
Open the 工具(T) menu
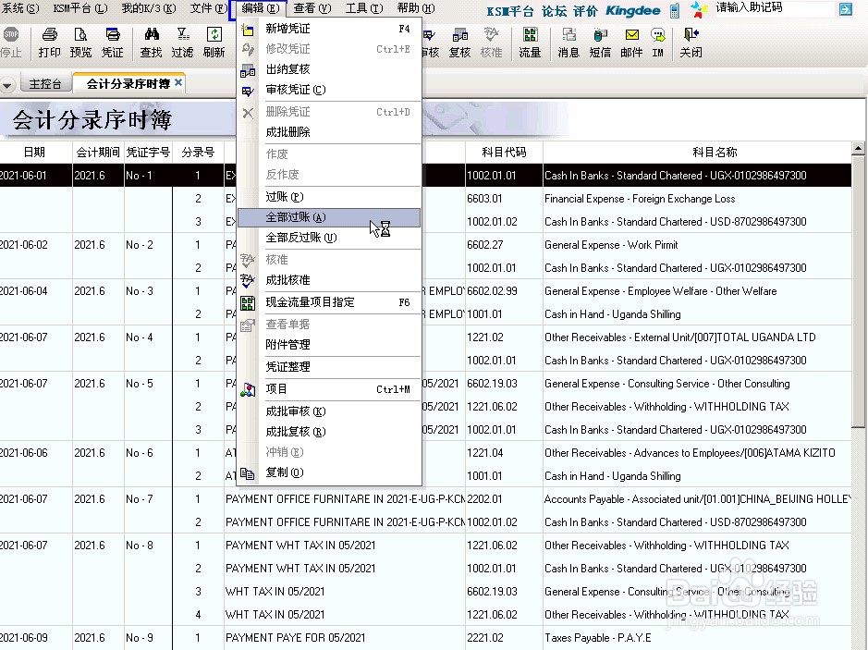click(x=364, y=8)
